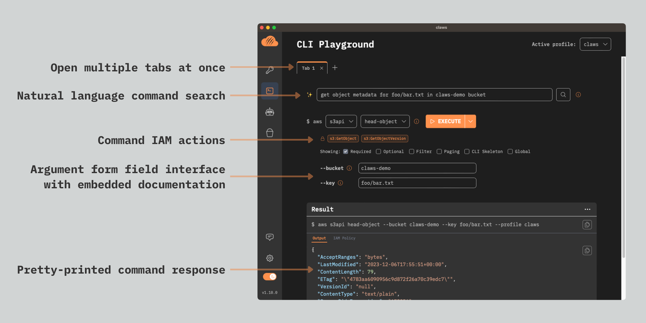Viewport: 646px width, 323px height.
Task: Click the info icon next to --key
Action: pos(340,183)
